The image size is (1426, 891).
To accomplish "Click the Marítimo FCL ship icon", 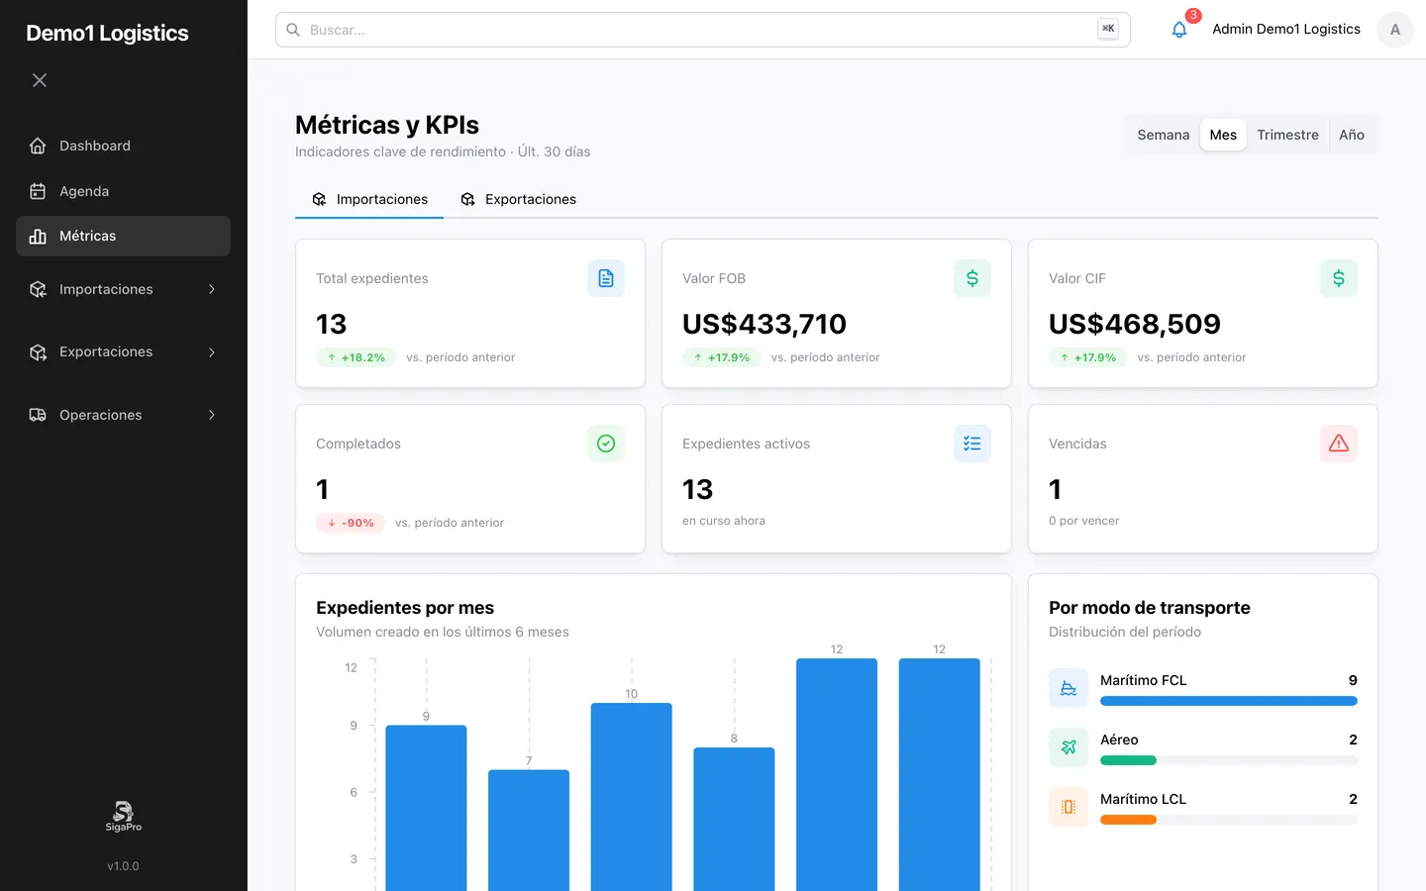I will point(1069,688).
